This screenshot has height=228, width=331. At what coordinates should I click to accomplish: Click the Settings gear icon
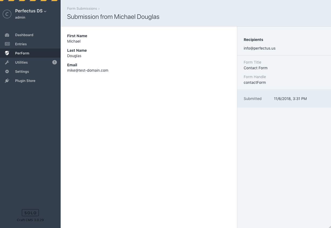click(7, 72)
